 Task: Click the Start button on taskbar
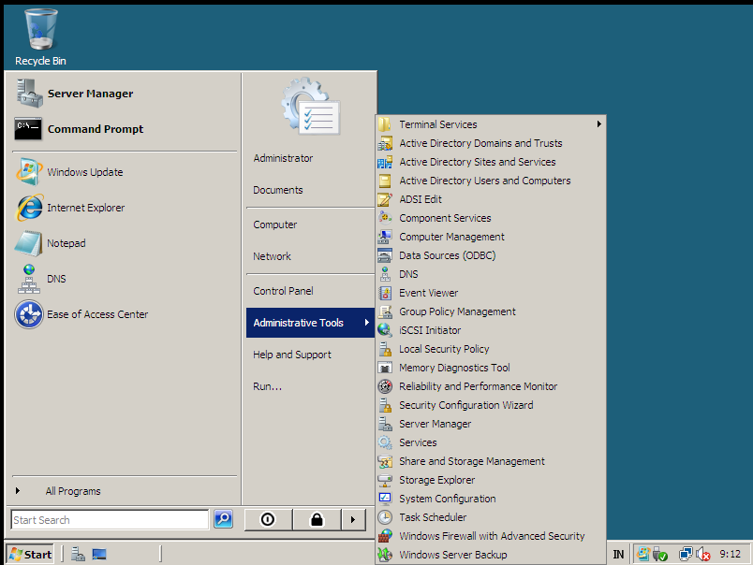point(30,554)
